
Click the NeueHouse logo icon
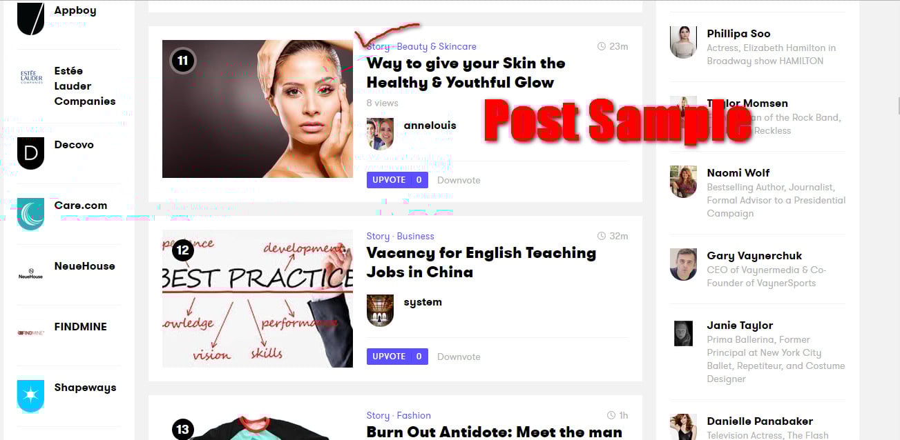(30, 274)
